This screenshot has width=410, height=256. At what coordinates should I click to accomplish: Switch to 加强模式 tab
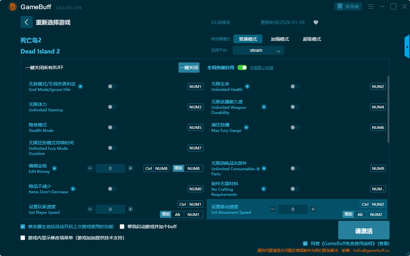tap(280, 39)
